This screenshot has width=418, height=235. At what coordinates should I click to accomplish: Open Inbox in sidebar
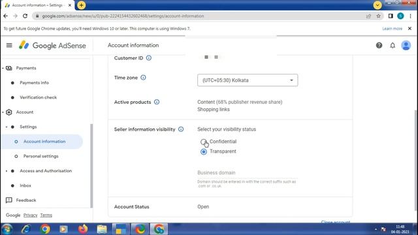coord(25,185)
